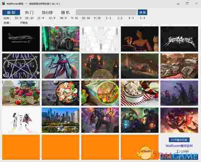
Task: Open the purple misty landscape wallpaper
Action: 179,93
